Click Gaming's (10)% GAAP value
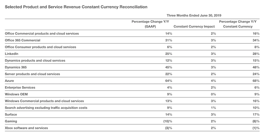274x134 pixels. (168, 121)
